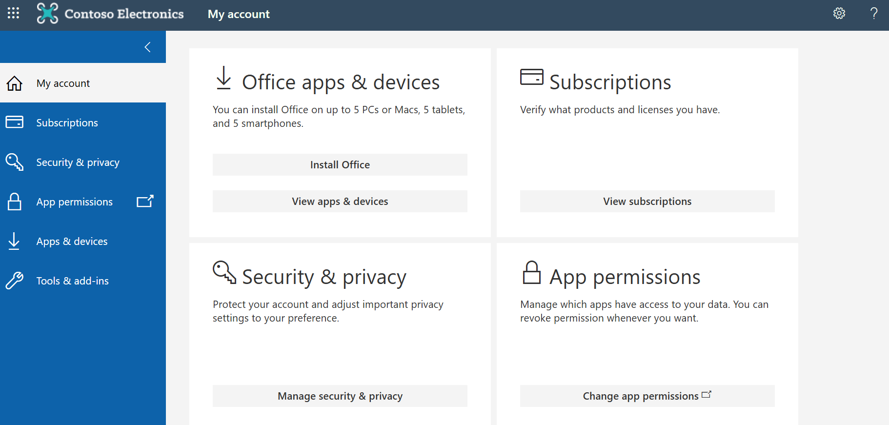
Task: Click the download icon on Office apps card
Action: tap(223, 78)
